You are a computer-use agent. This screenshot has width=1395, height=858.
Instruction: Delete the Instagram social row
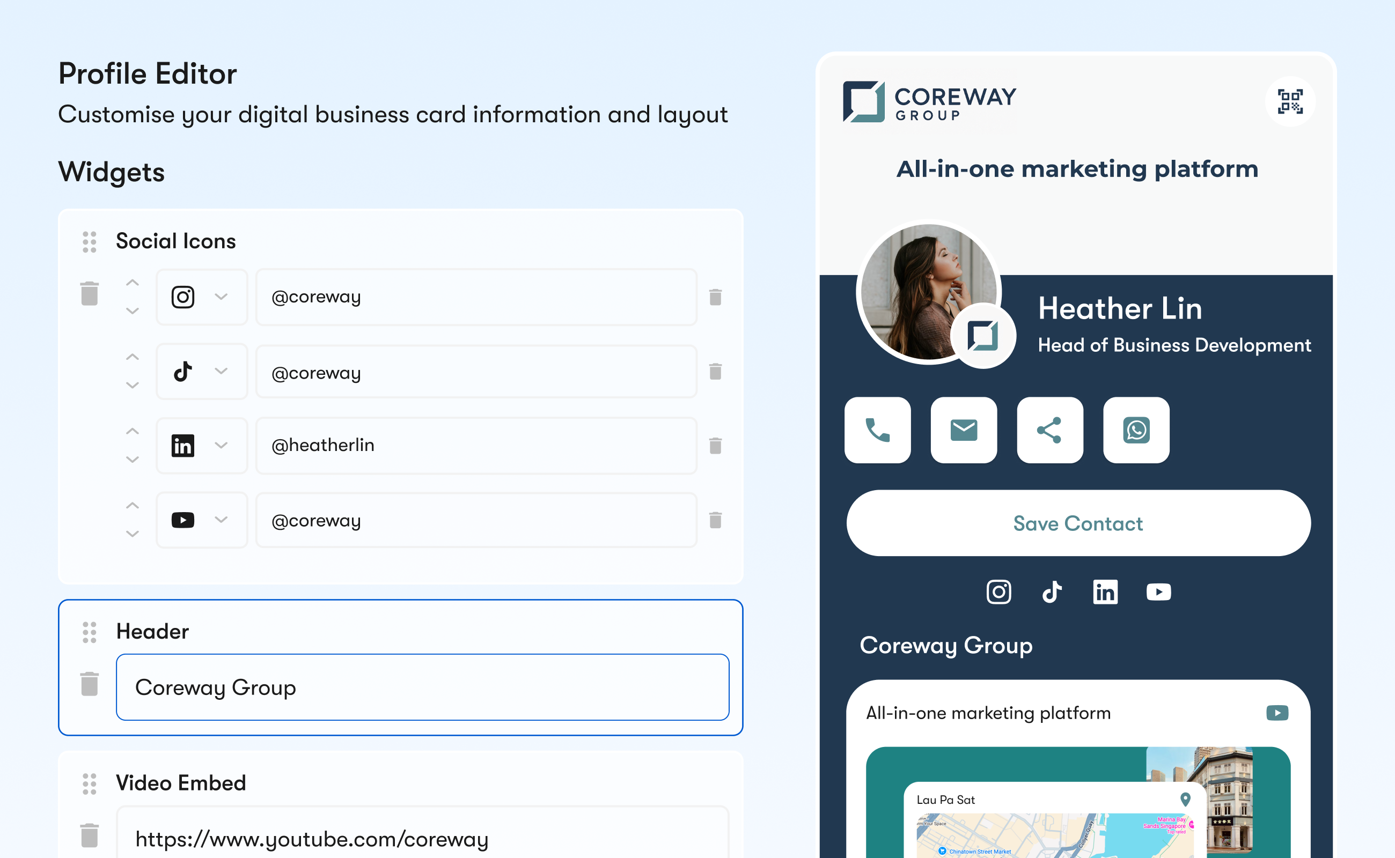pyautogui.click(x=715, y=297)
